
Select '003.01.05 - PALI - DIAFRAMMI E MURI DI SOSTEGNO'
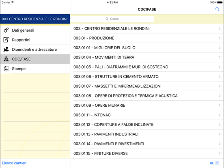coord(121,67)
